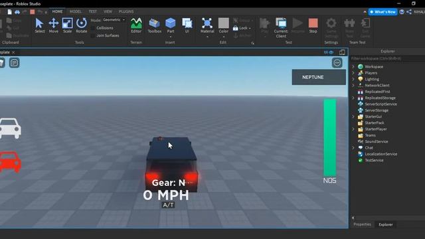
Task: Collapse the ribbon with the chevron
Action: tap(365, 12)
